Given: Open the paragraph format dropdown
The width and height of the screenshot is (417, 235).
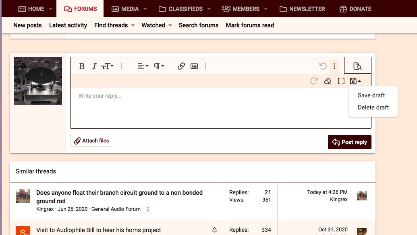Looking at the screenshot, I should [159, 66].
